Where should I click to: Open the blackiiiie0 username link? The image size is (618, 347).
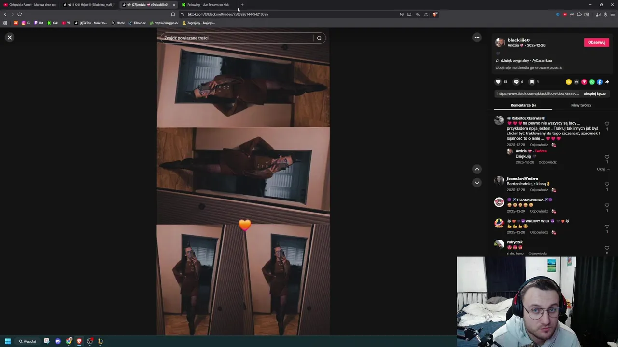(519, 40)
